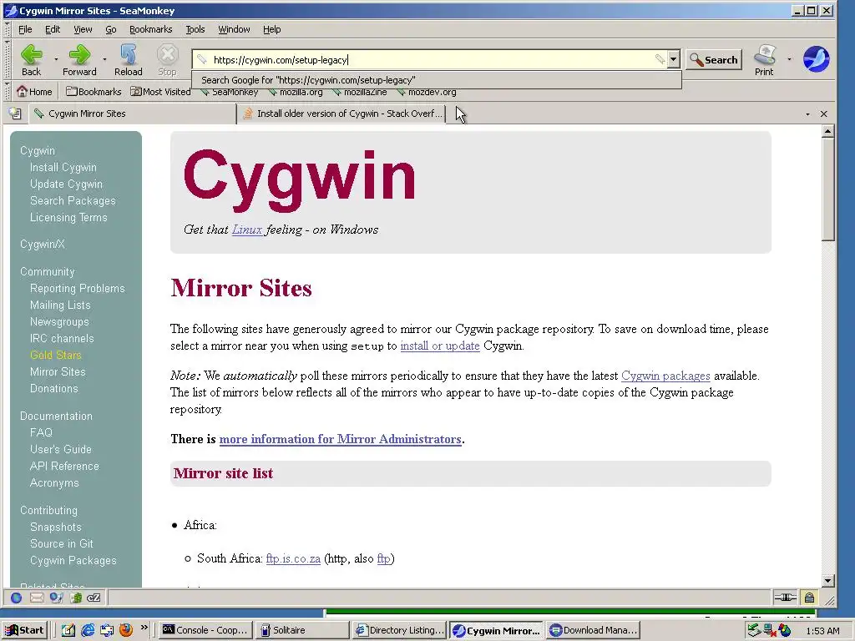Viewport: 855px width, 641px height.
Task: Reload the current page
Action: (128, 60)
